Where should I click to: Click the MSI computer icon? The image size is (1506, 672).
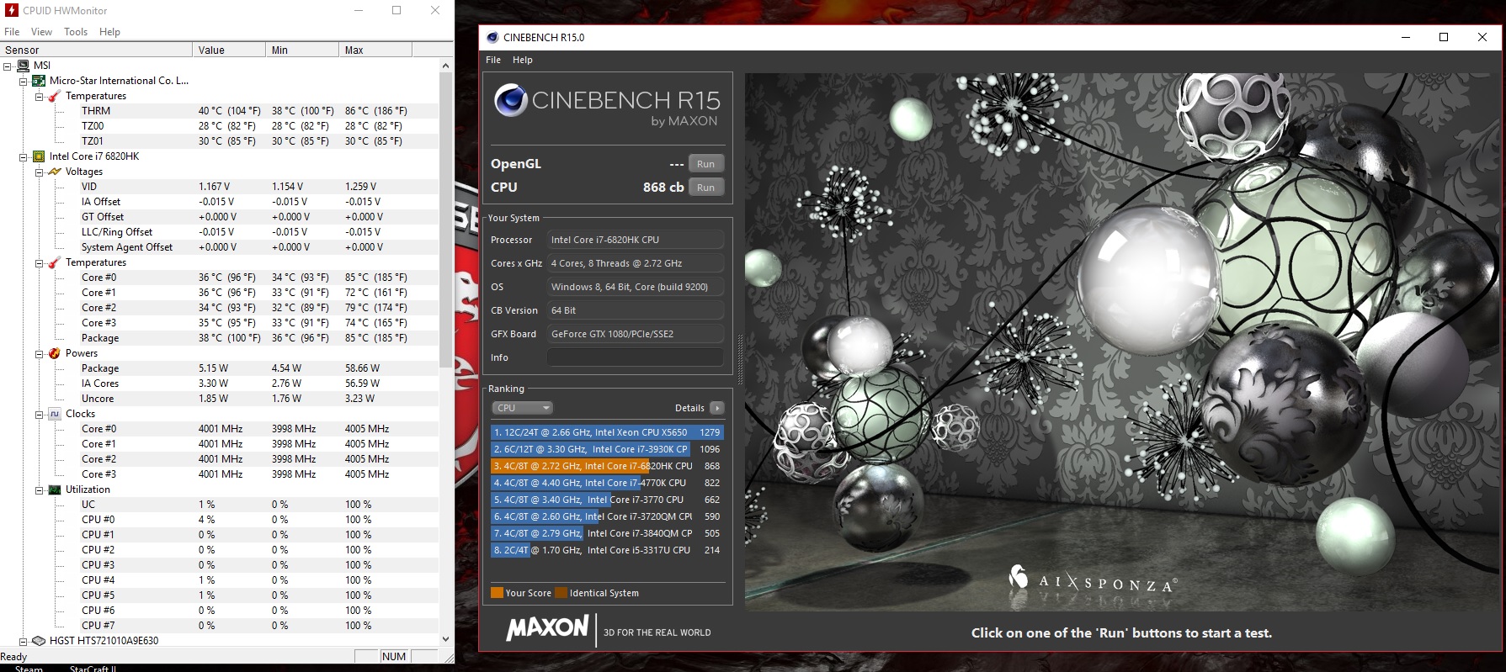point(22,66)
